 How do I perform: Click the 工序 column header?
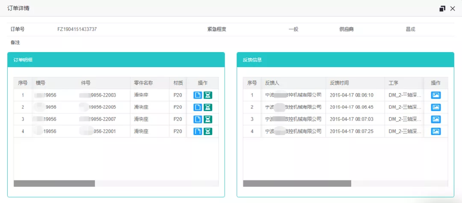point(394,83)
